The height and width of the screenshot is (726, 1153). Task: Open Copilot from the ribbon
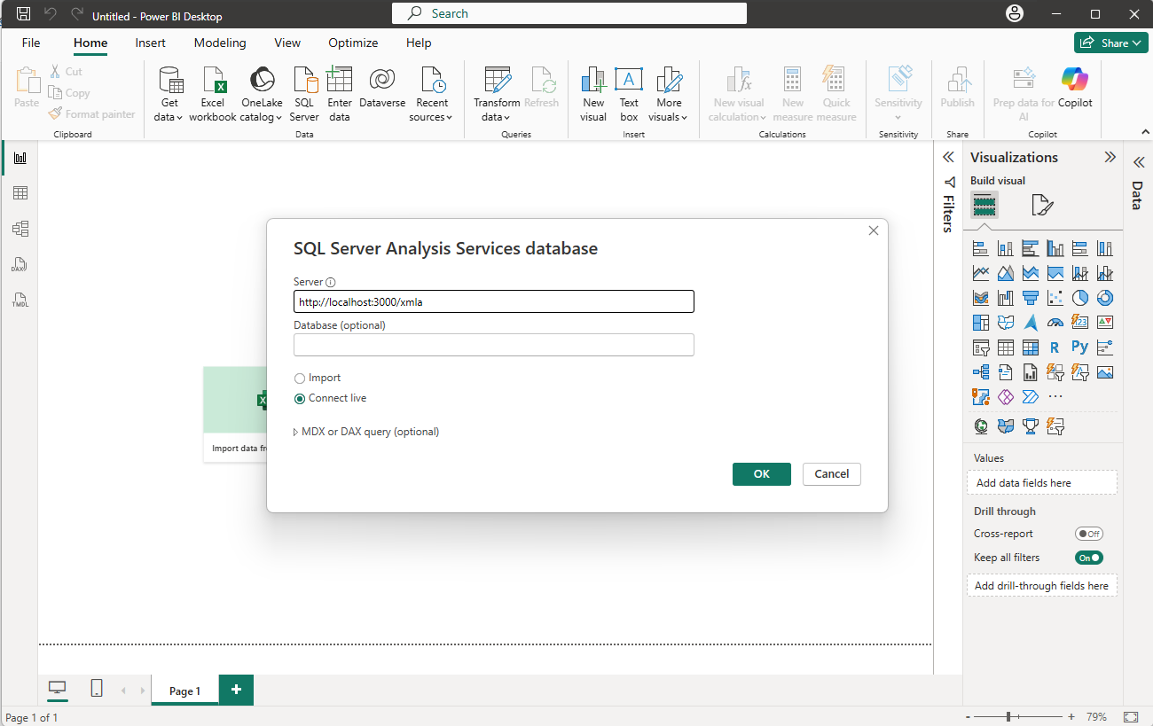(x=1075, y=88)
